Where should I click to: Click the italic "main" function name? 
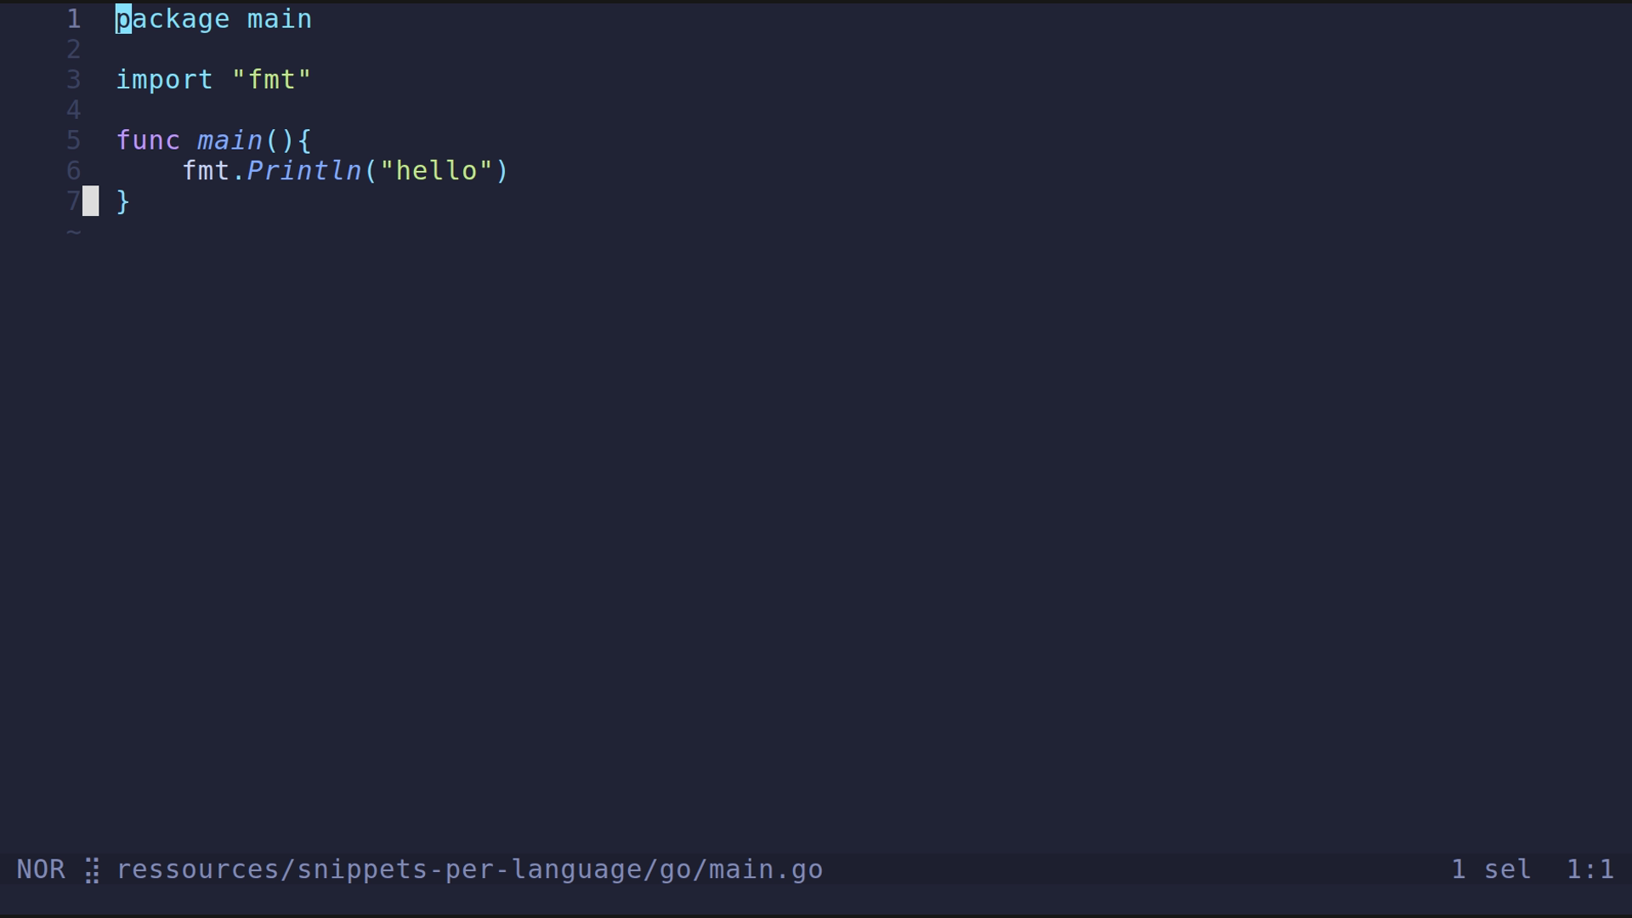[x=229, y=140]
